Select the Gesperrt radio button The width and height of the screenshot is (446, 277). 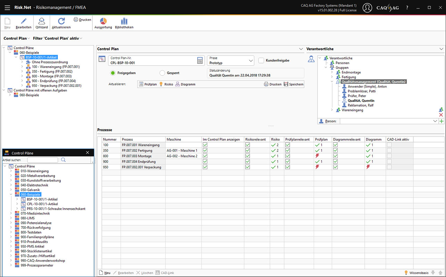tap(162, 73)
